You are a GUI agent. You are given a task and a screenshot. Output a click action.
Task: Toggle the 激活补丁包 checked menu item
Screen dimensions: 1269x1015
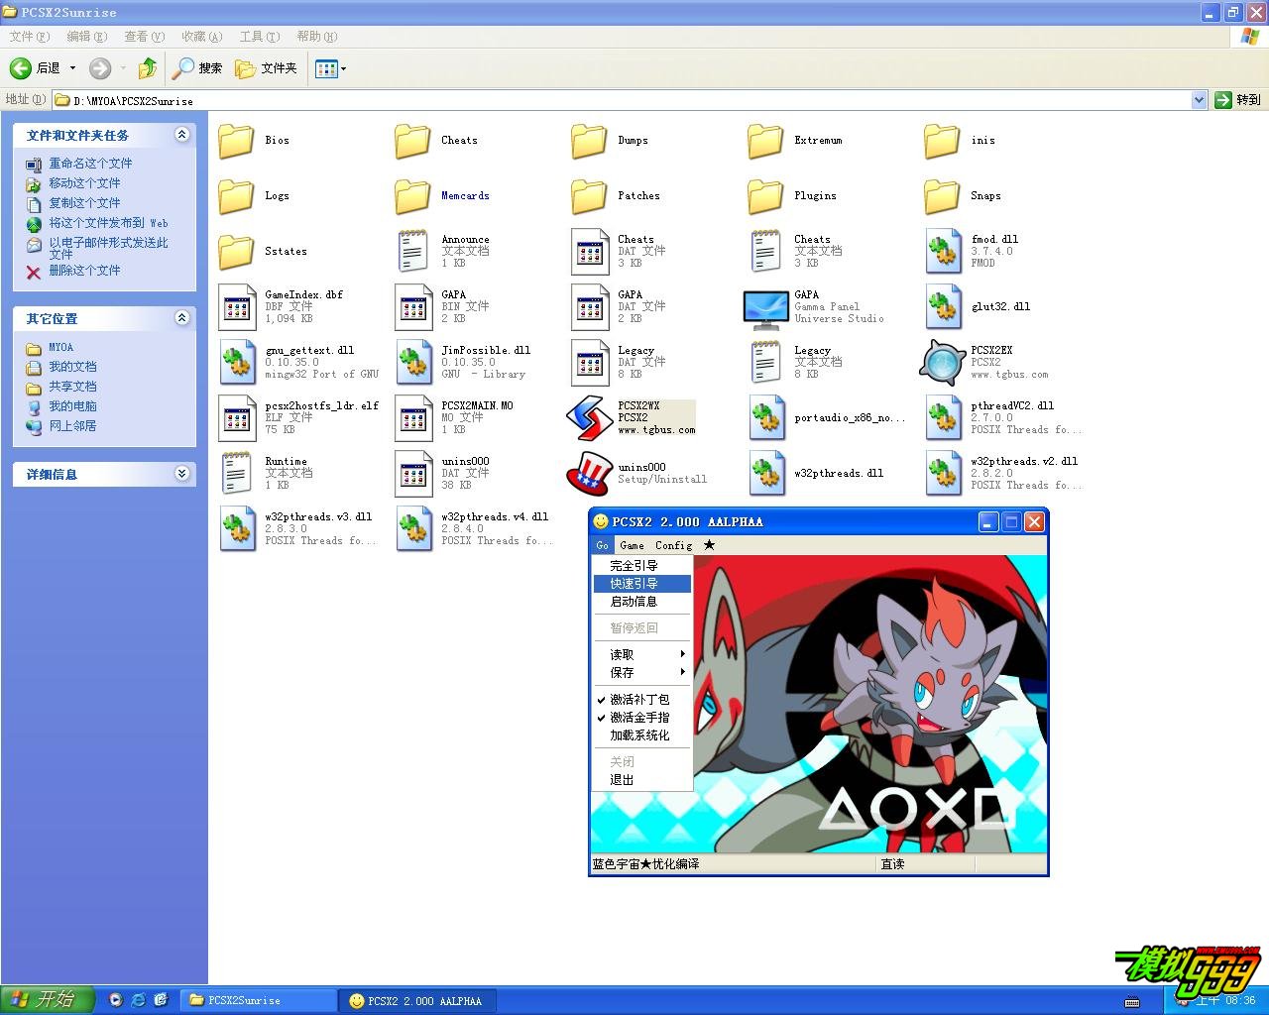[640, 699]
